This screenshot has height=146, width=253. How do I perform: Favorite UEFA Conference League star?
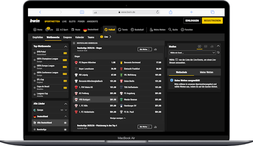34,74
